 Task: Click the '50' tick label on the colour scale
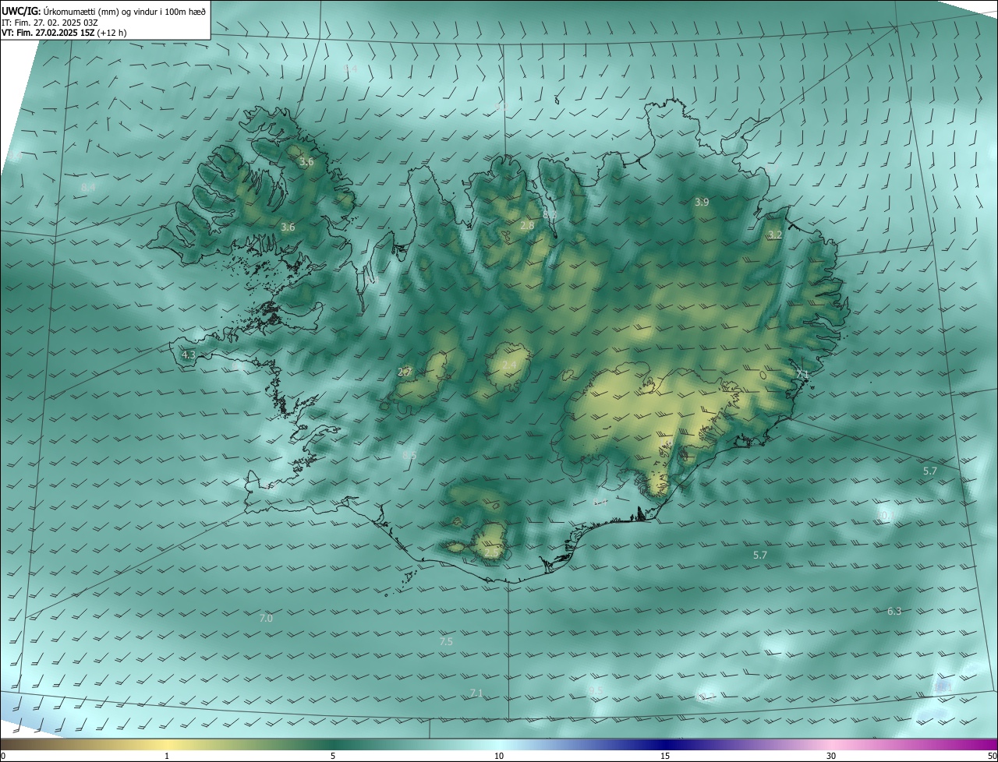991,756
